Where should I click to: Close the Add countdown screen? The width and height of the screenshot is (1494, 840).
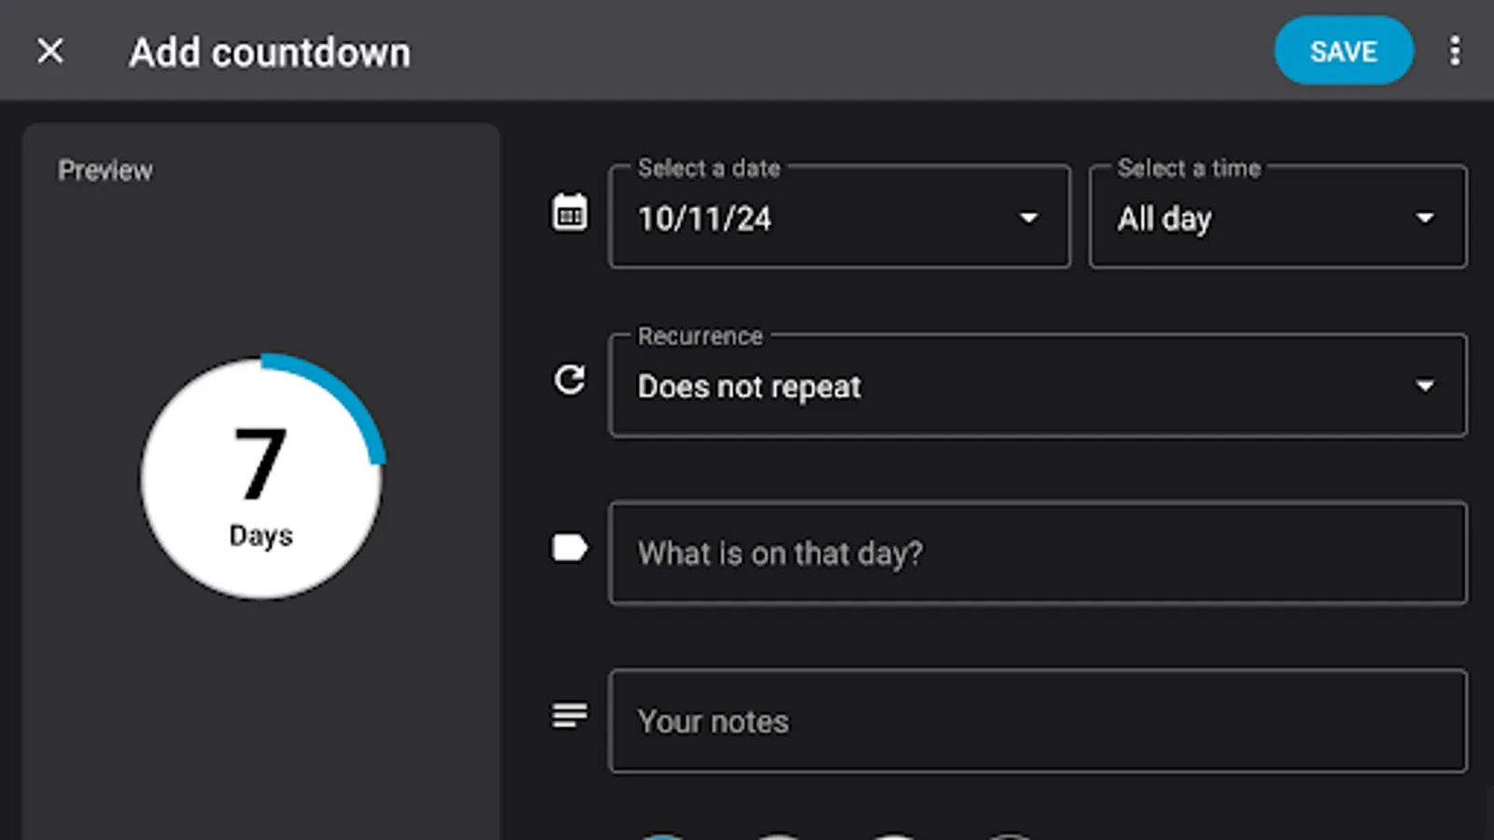click(51, 51)
